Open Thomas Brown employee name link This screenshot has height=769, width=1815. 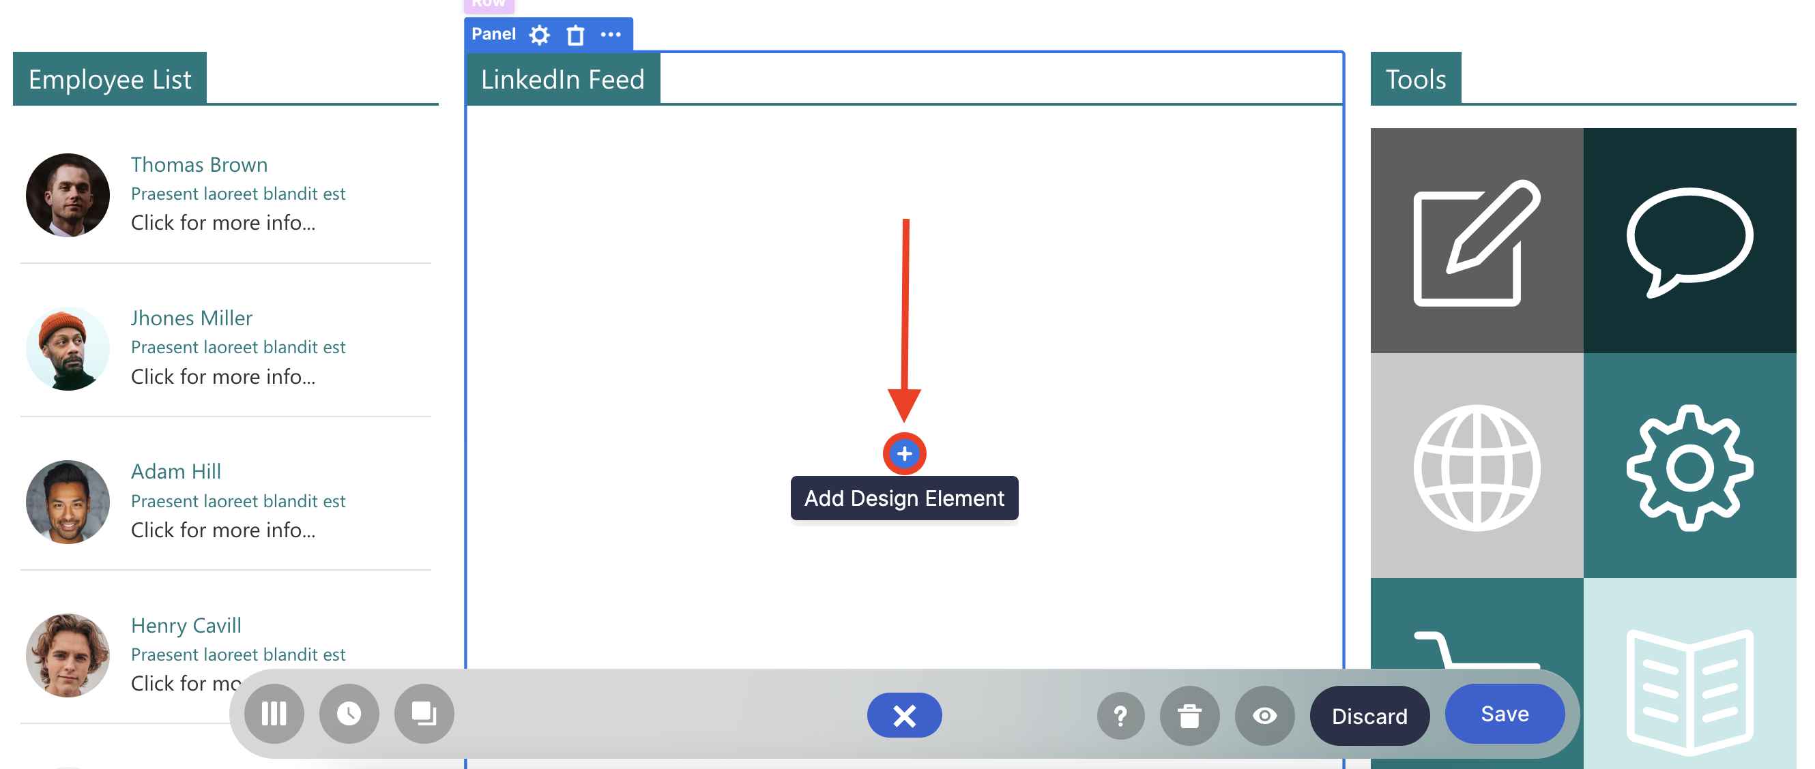(x=199, y=164)
